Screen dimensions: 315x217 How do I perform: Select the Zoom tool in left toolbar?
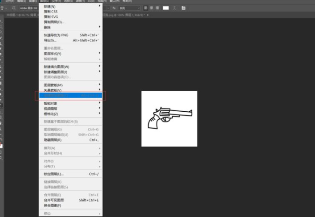pyautogui.click(x=1, y=129)
